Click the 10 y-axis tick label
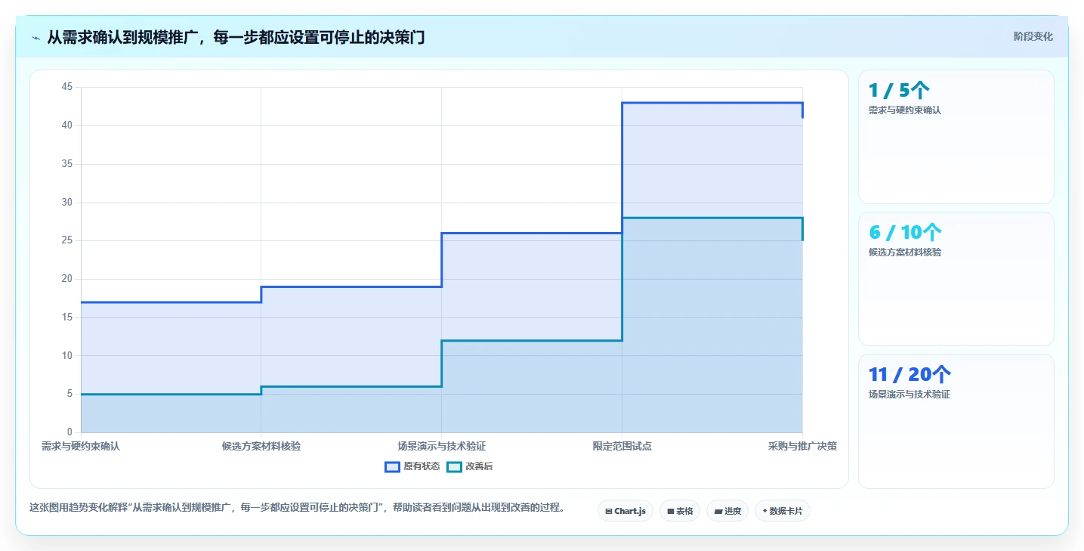Image resolution: width=1084 pixels, height=551 pixels. tap(67, 356)
